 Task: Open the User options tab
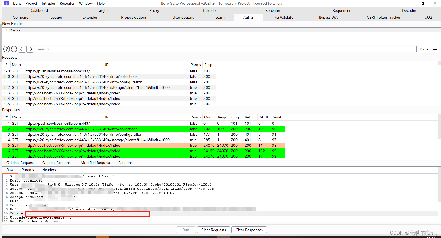(183, 17)
